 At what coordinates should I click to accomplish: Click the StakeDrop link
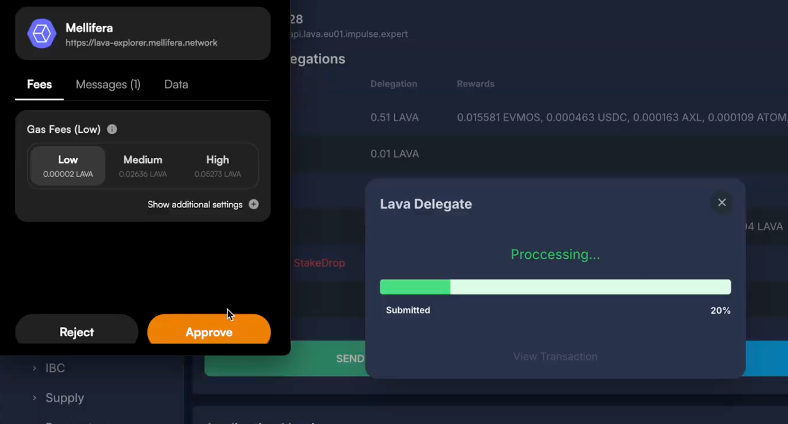tap(319, 263)
